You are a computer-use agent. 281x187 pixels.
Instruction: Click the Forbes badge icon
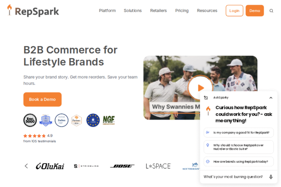[x=61, y=120]
